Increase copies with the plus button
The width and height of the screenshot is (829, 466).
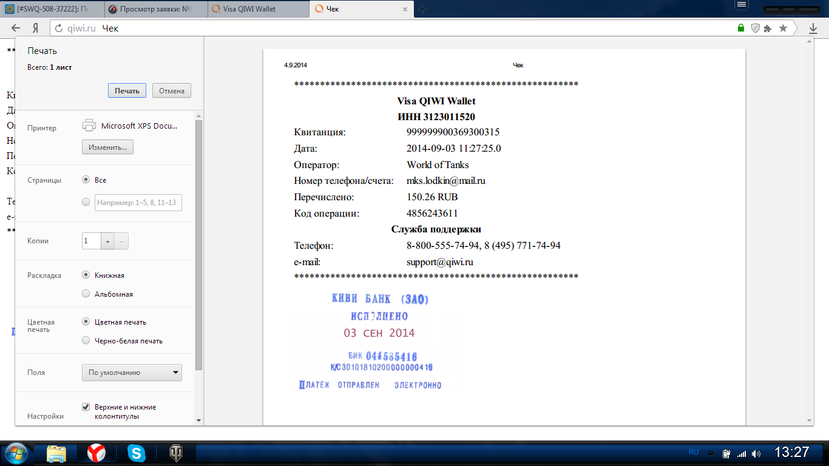tap(108, 241)
